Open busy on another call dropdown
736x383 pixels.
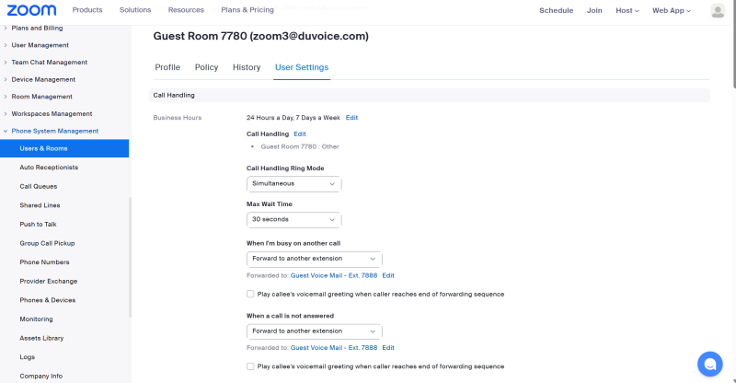click(x=314, y=259)
